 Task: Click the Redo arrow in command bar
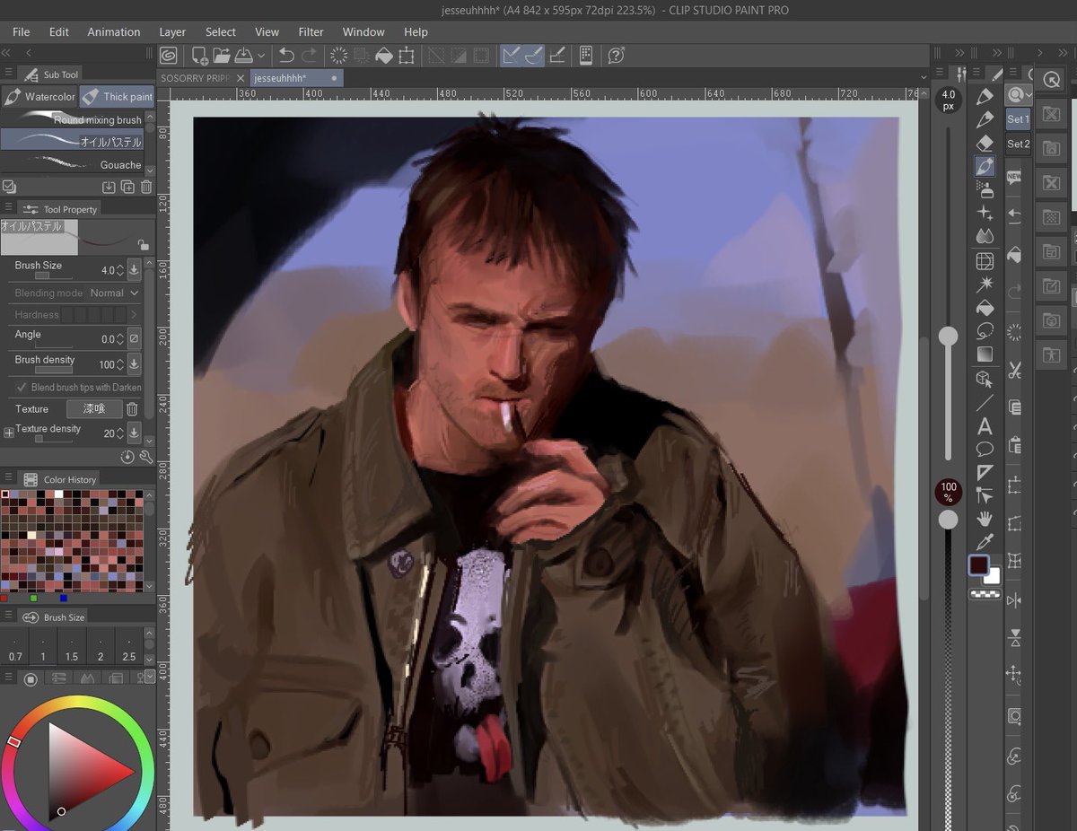[x=309, y=56]
